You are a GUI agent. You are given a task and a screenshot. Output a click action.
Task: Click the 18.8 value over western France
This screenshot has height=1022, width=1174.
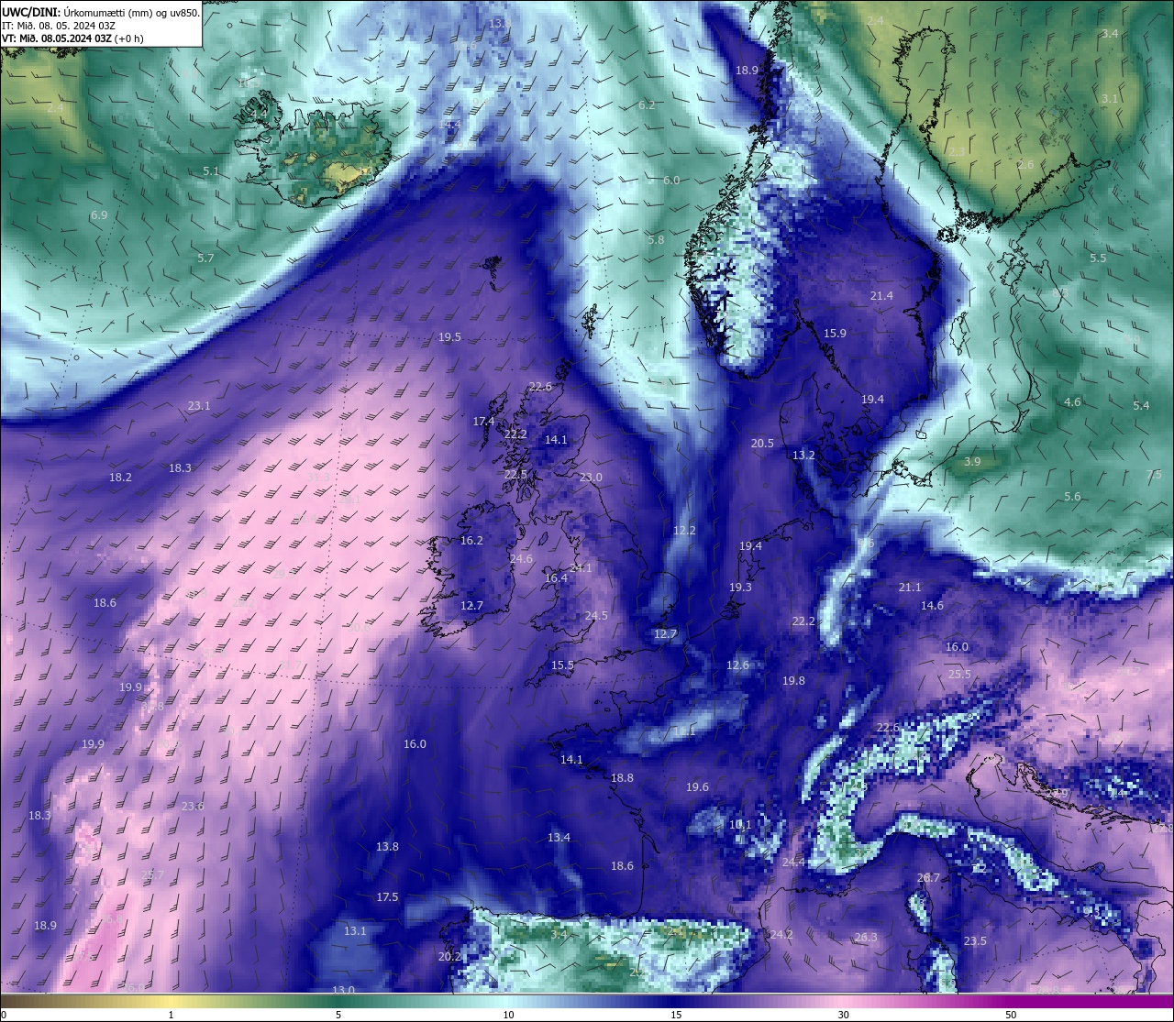[622, 778]
